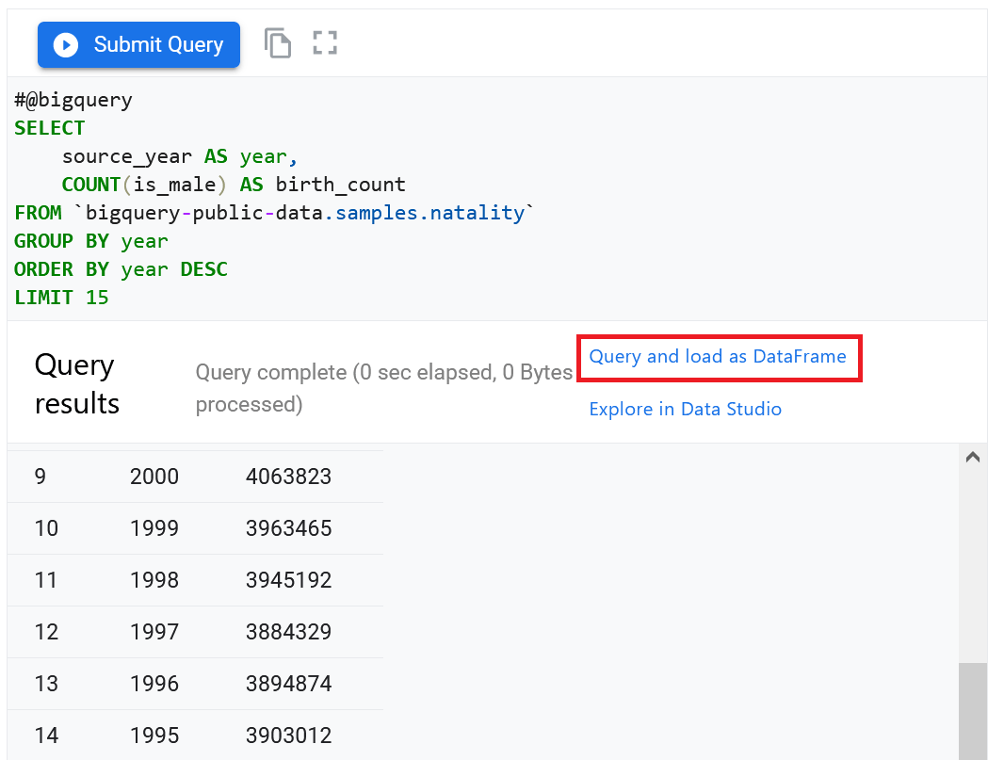Click row index 14 in results

(46, 736)
